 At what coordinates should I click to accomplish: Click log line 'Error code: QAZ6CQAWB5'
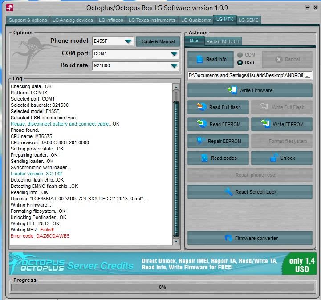[40, 236]
